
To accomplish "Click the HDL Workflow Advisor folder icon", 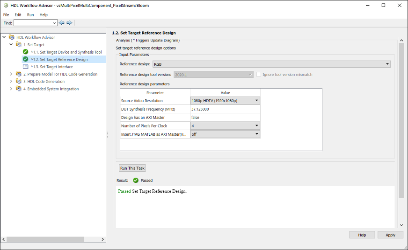I will [11, 37].
